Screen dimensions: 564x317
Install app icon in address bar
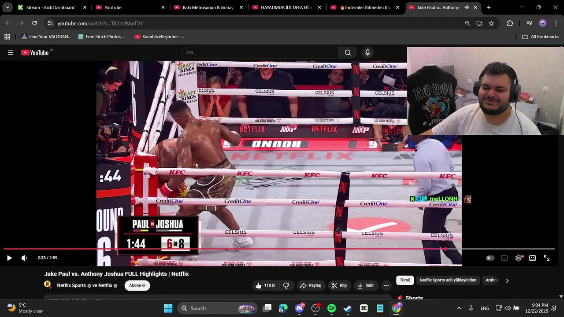click(479, 23)
